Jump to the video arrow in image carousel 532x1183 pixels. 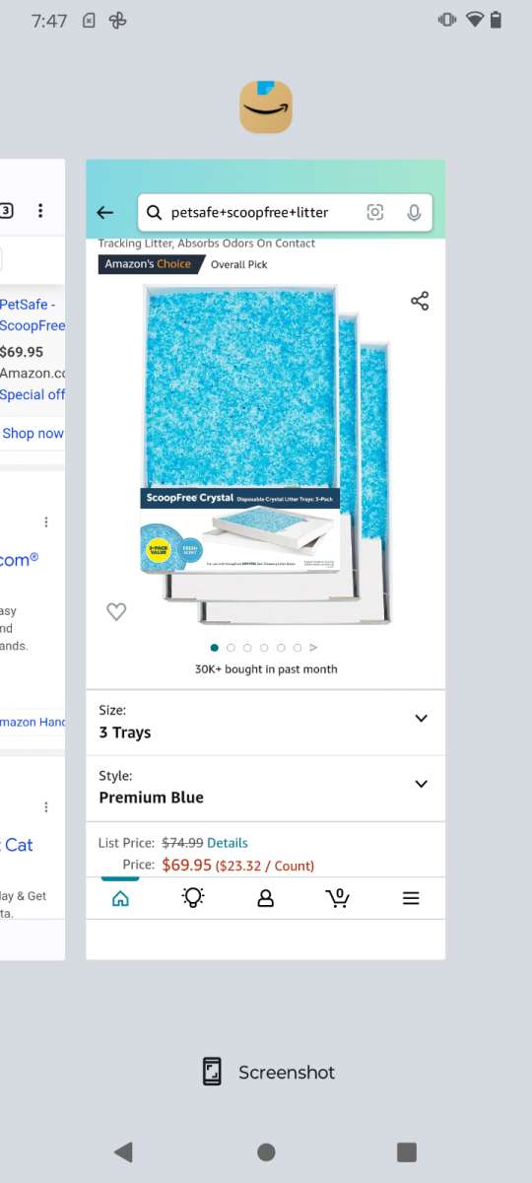point(314,648)
